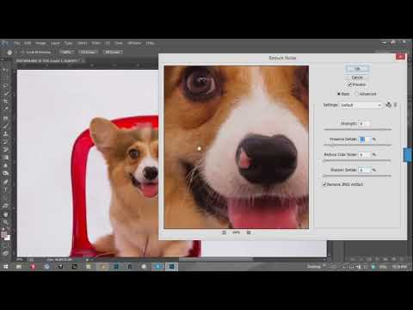The height and width of the screenshot is (310, 413).
Task: Click the 100% button in options bar
Action: coord(66,52)
